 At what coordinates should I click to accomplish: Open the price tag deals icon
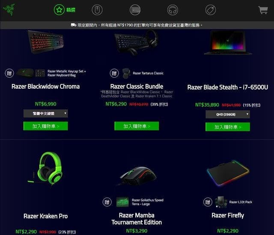[x=211, y=10]
